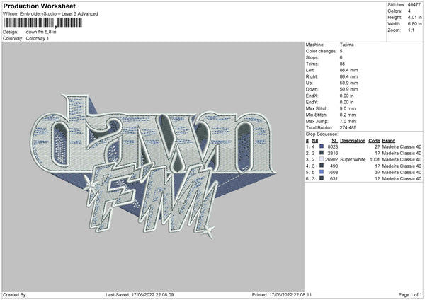Click stitch count 26902 in stop row 3

tap(331, 159)
